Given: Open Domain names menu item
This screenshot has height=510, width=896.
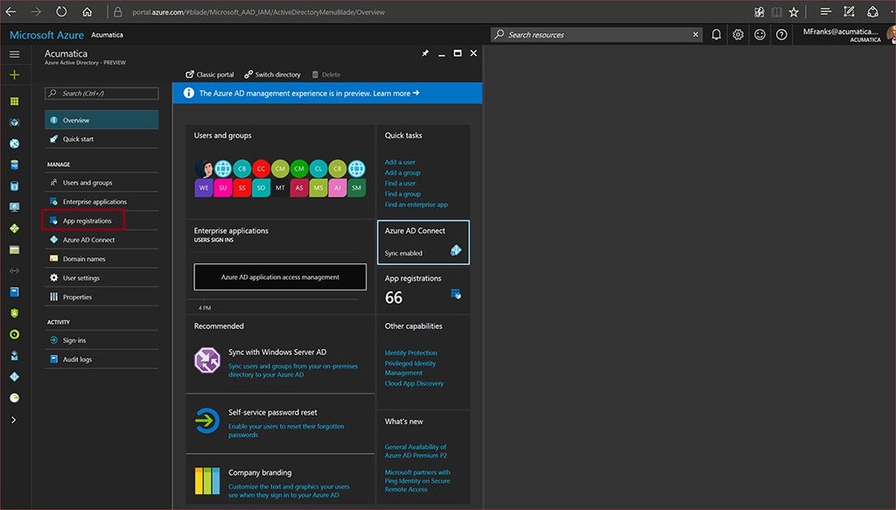Looking at the screenshot, I should tap(101, 259).
